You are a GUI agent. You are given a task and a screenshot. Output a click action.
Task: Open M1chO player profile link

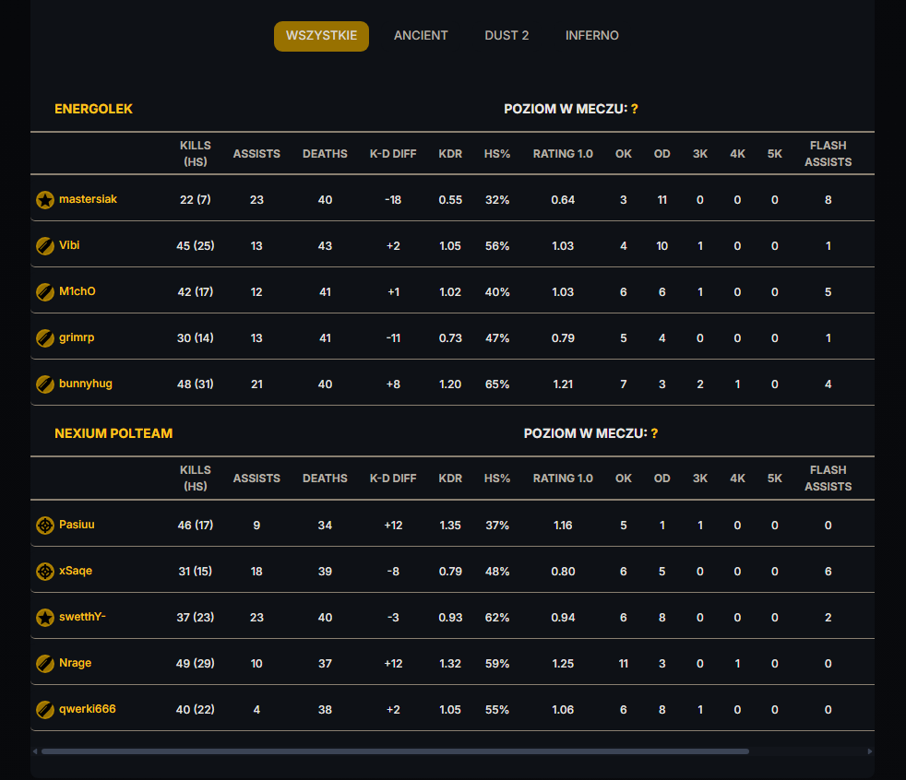coord(77,291)
